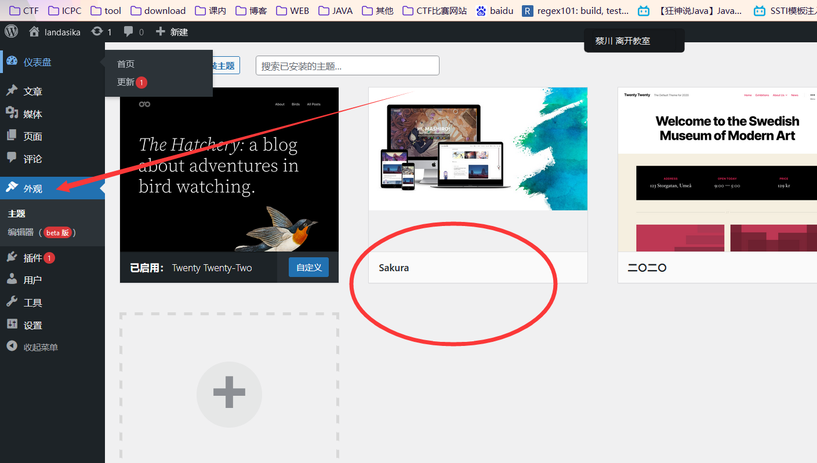Open the 狂神说Java bilibili bookmark

(x=690, y=10)
